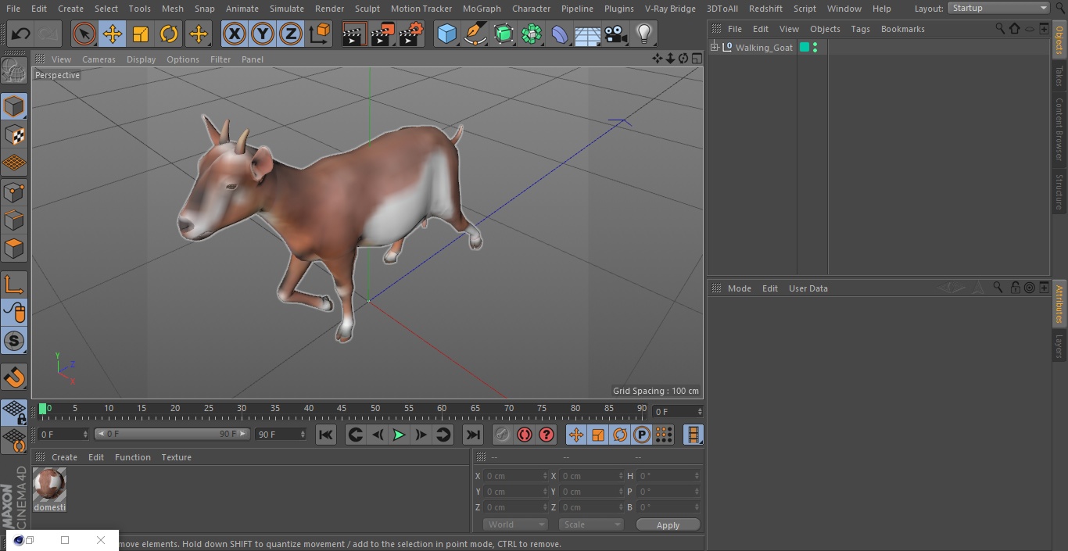Switch to Polygons mode

coord(14,249)
